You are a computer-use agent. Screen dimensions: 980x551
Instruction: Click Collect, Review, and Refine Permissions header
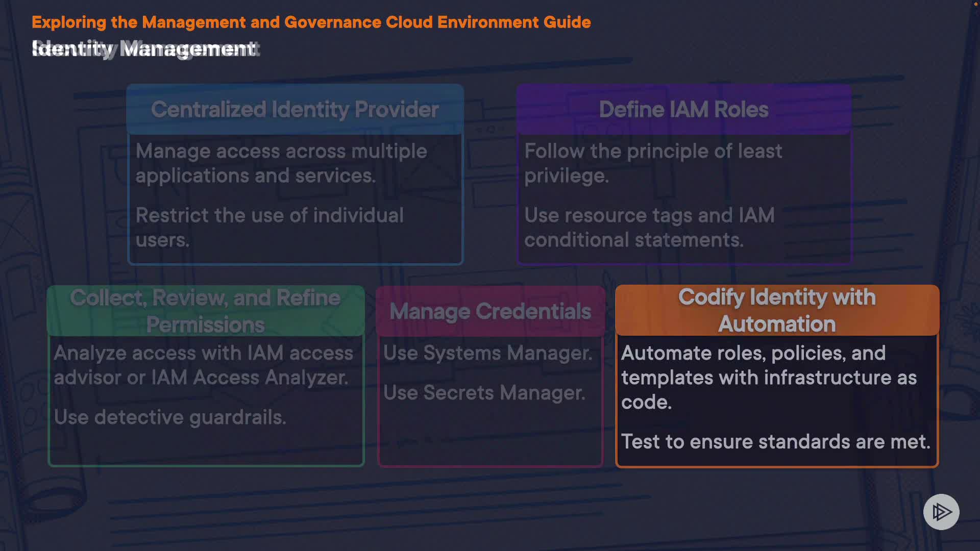point(205,311)
